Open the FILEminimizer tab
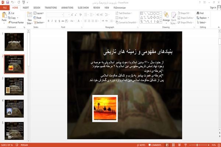 (120, 8)
